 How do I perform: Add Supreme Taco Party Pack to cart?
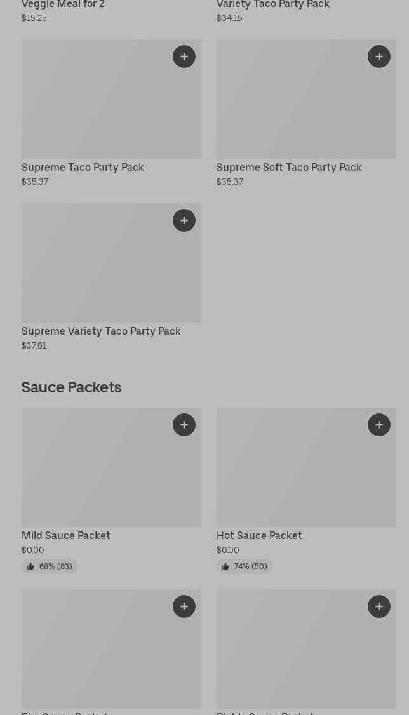pyautogui.click(x=184, y=57)
